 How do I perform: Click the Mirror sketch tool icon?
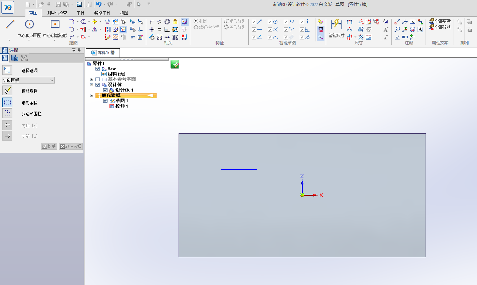(94, 29)
